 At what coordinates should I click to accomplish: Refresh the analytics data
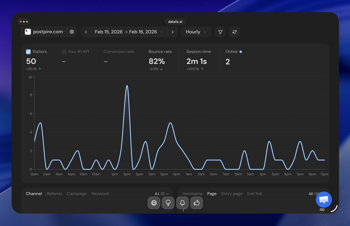[x=235, y=32]
